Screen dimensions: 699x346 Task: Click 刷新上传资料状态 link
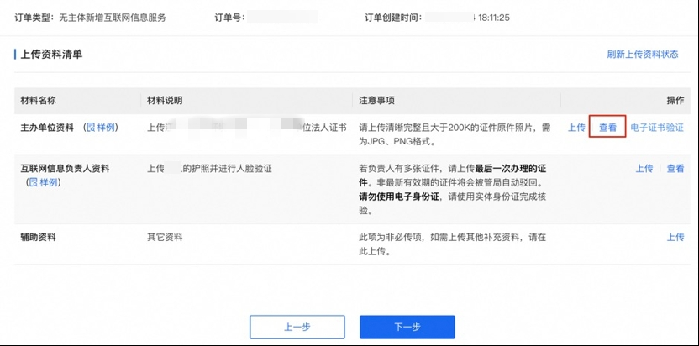[x=643, y=55]
